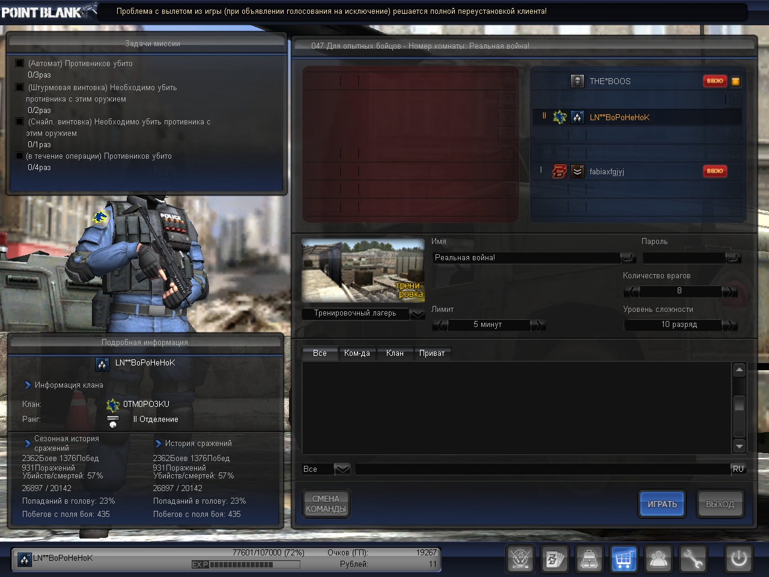The image size is (769, 577).
Task: Toggle the Штурмовая винтовка mission checkbox
Action: point(20,87)
